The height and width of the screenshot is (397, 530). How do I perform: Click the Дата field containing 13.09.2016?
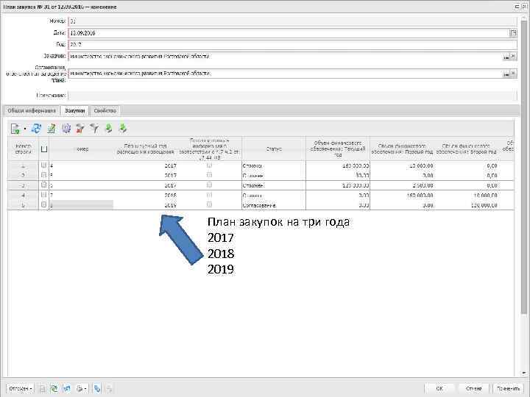pyautogui.click(x=289, y=33)
